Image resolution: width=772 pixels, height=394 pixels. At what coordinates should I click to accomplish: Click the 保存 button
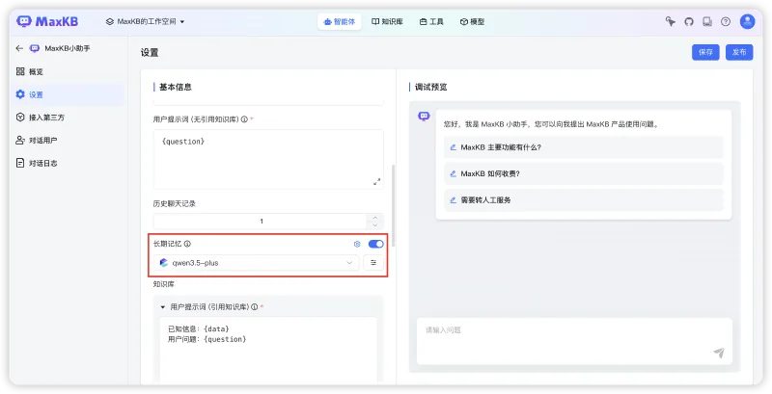pos(705,52)
